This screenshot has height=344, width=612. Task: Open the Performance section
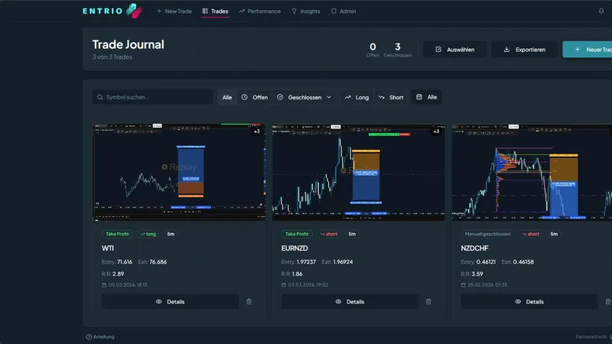[x=260, y=11]
